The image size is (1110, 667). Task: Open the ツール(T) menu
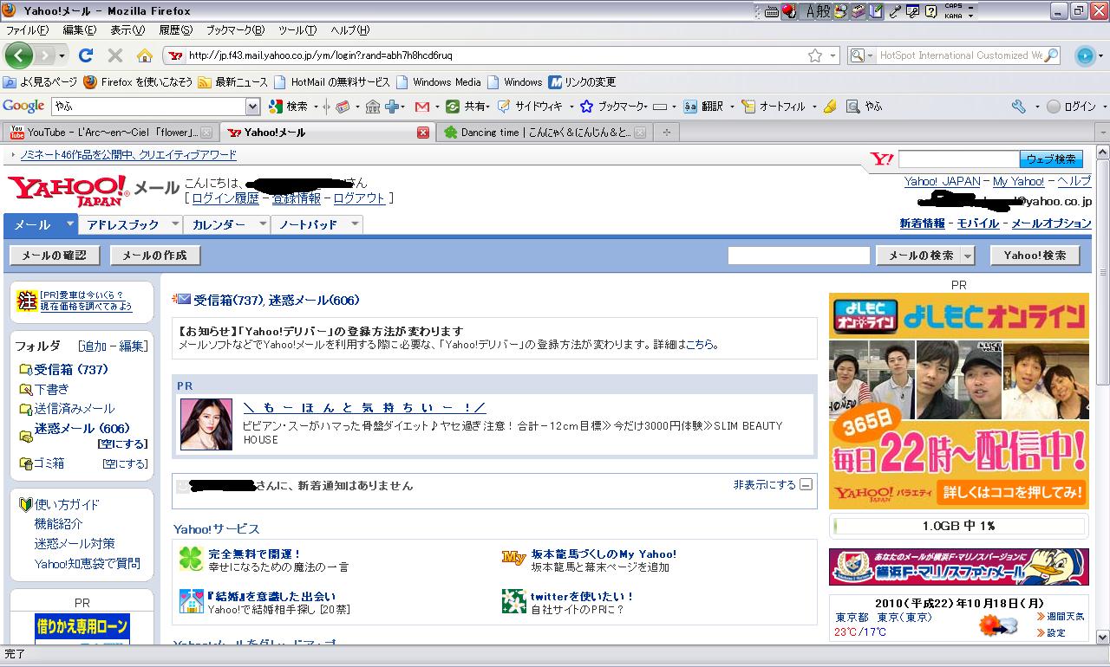[297, 30]
